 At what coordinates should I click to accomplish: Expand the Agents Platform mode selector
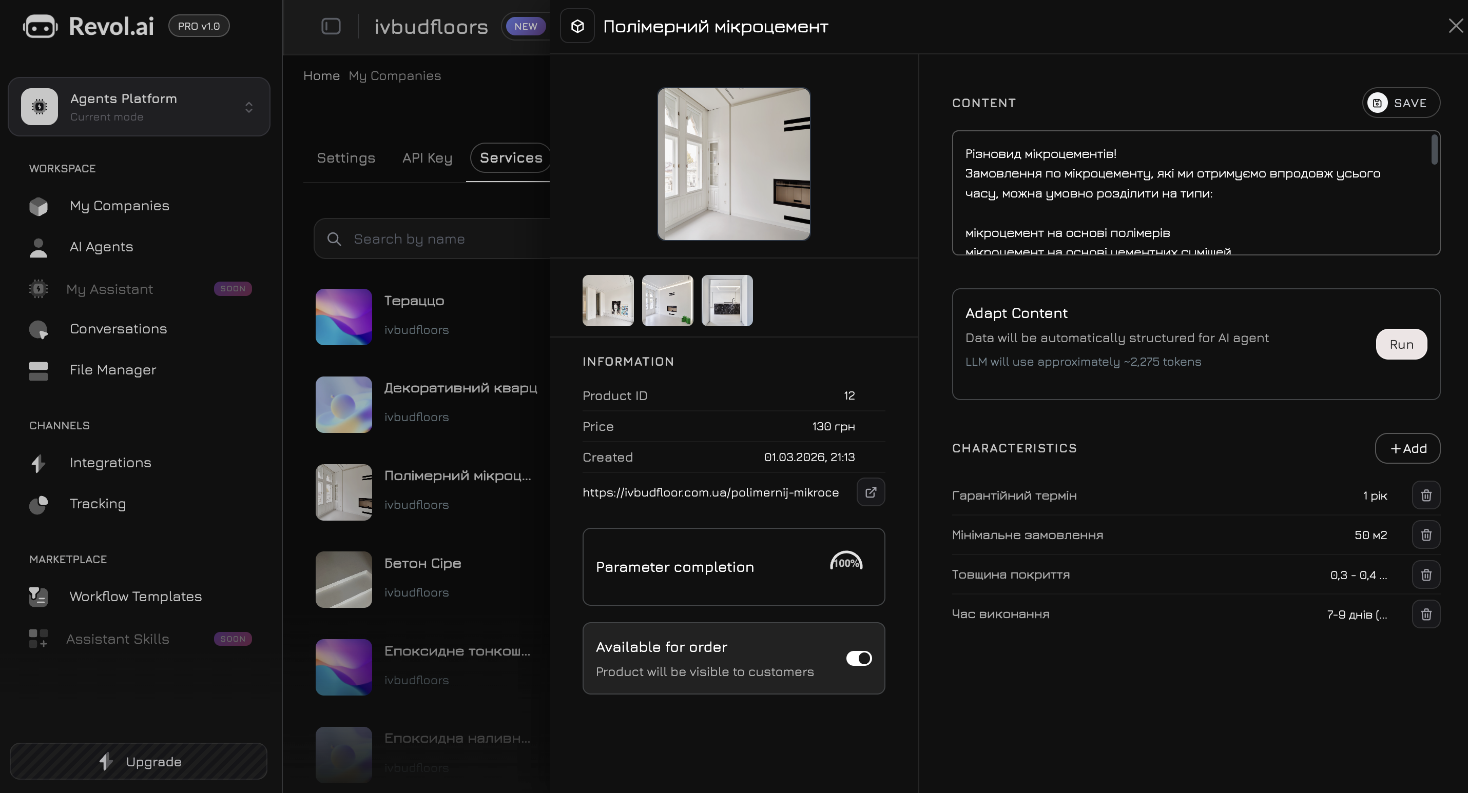pos(249,107)
